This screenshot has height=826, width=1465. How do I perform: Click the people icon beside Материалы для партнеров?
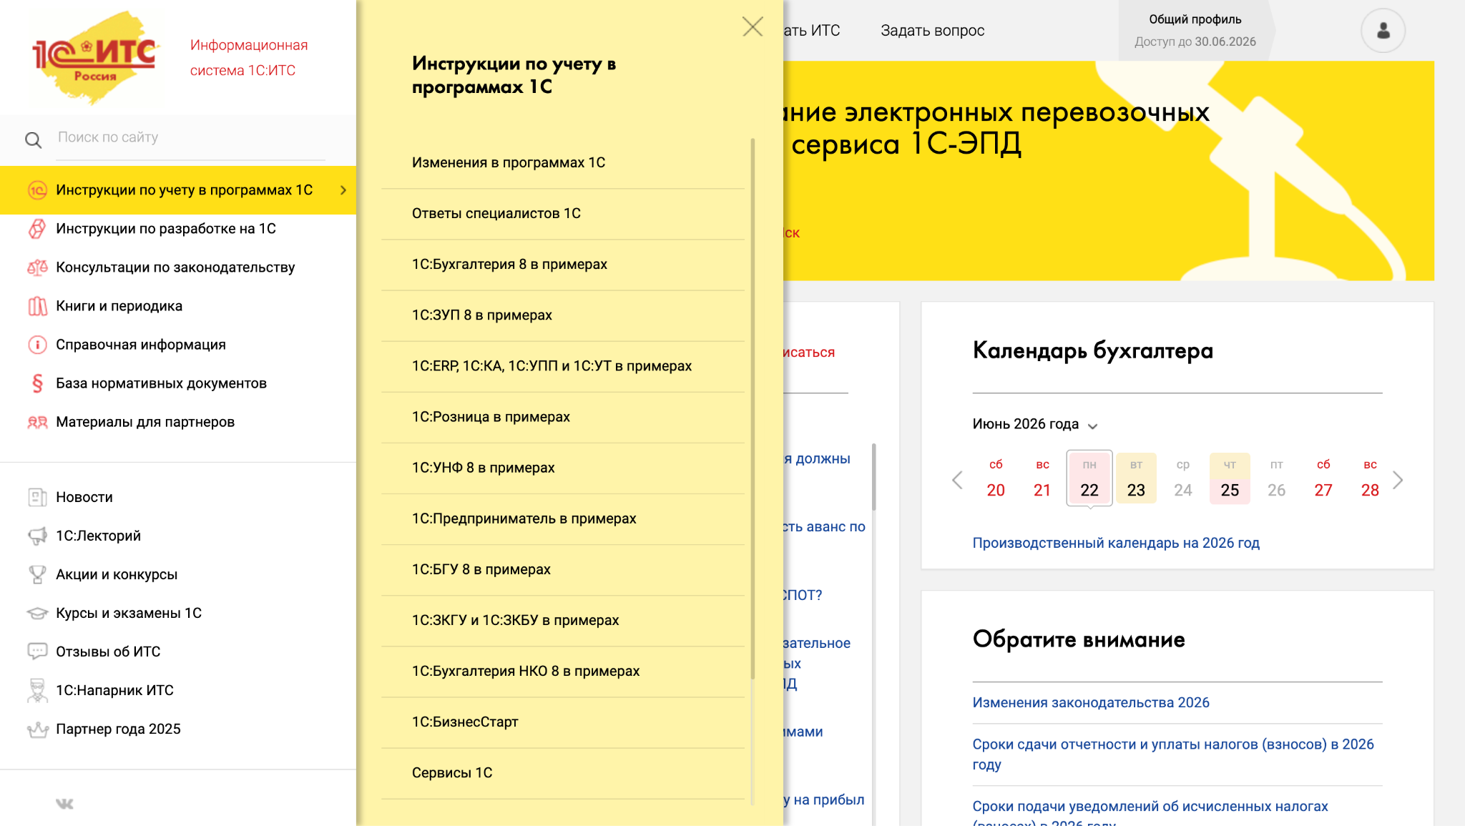[37, 422]
